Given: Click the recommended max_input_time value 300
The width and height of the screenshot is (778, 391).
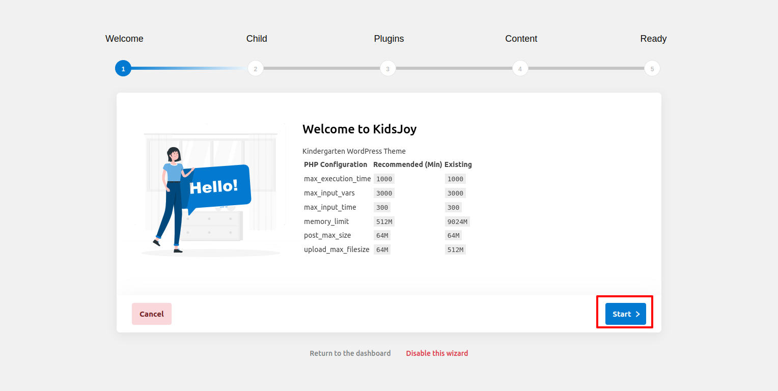Looking at the screenshot, I should point(382,207).
